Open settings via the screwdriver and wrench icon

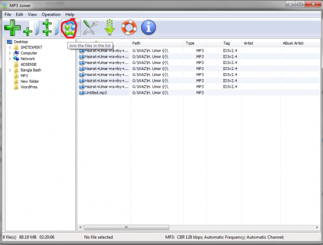90,27
